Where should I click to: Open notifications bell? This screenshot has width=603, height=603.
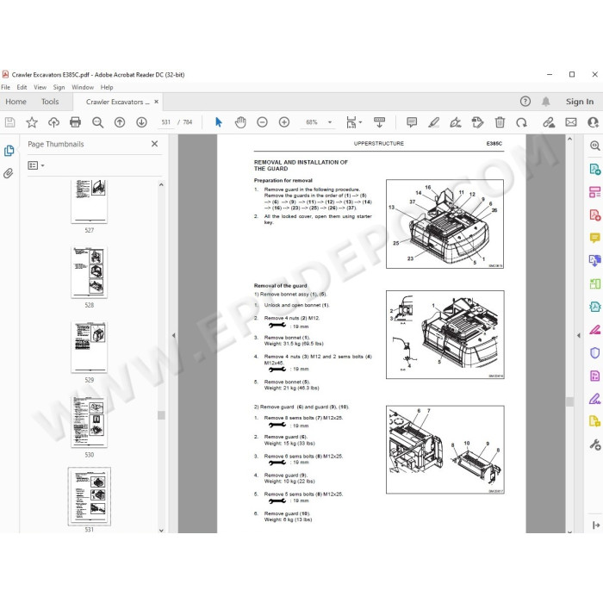pyautogui.click(x=545, y=101)
